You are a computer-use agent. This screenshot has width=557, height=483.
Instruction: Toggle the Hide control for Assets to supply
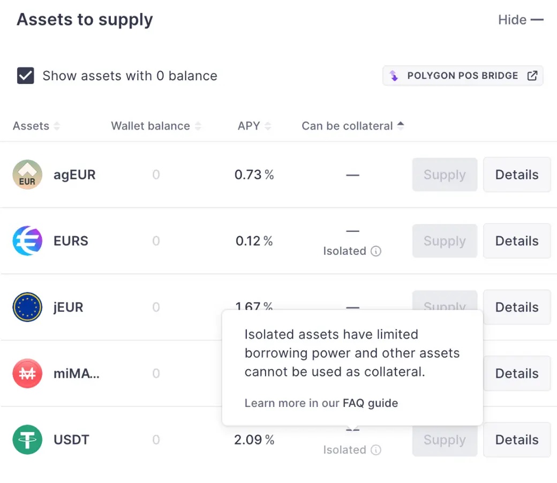(x=521, y=20)
